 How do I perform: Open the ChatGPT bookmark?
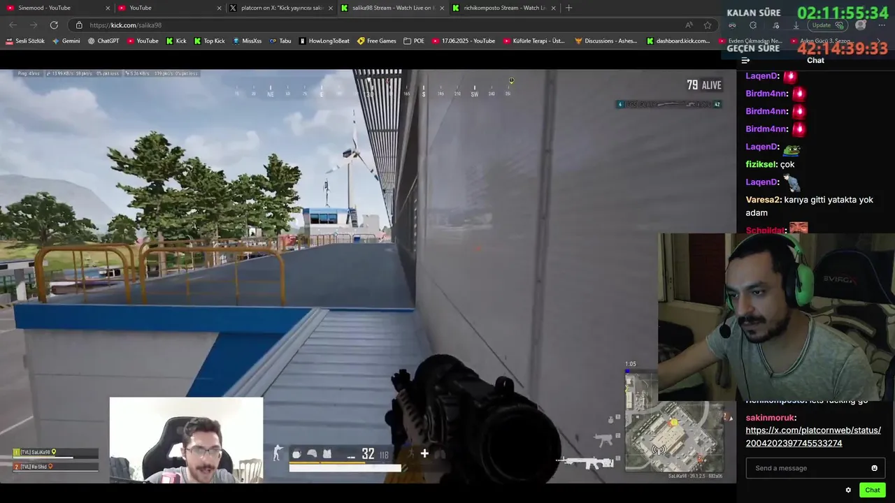103,41
